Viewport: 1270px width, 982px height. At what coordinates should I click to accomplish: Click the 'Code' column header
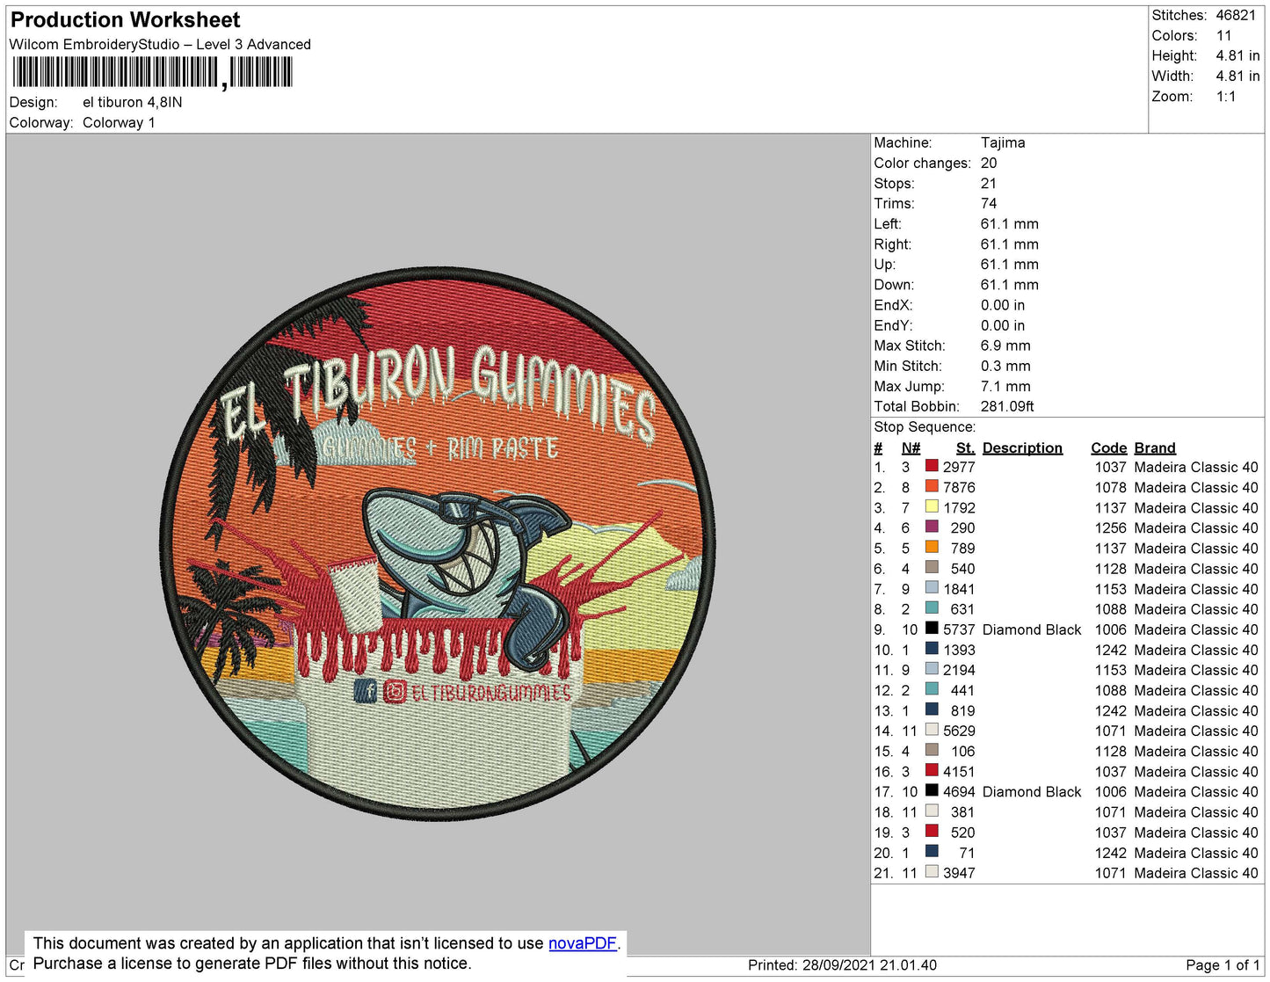pos(1108,447)
